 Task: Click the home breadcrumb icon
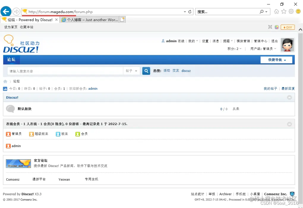coord(5,81)
